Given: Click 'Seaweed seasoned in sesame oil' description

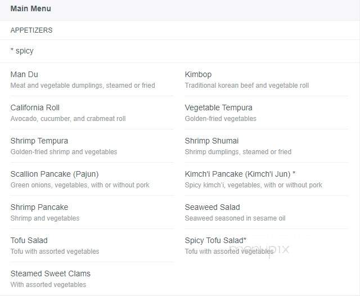Looking at the screenshot, I should tap(235, 218).
